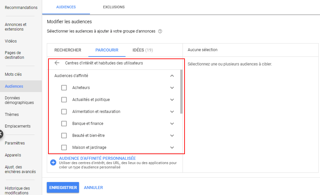This screenshot has height=195, width=320.
Task: Open the Rechercher tab
Action: (68, 50)
